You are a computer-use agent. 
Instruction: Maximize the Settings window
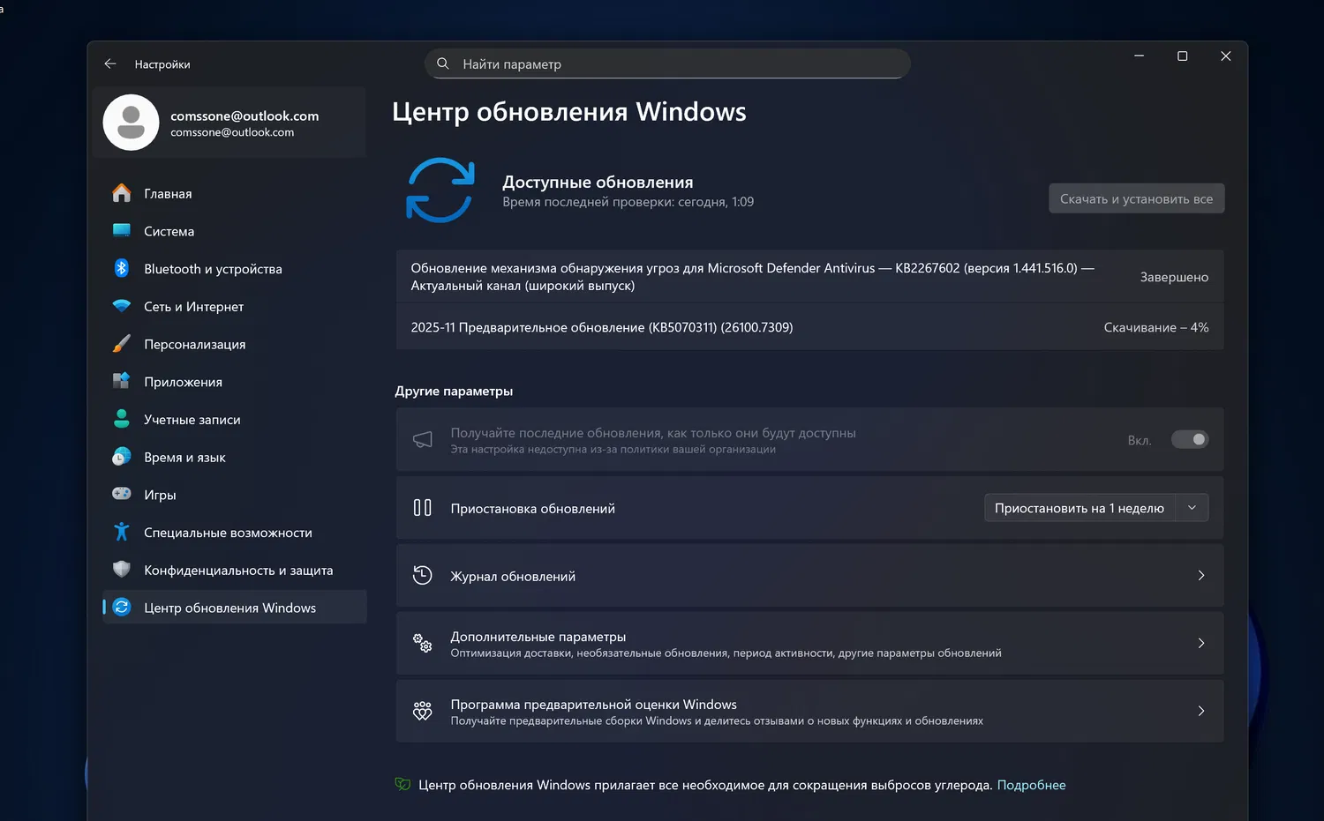coord(1182,56)
